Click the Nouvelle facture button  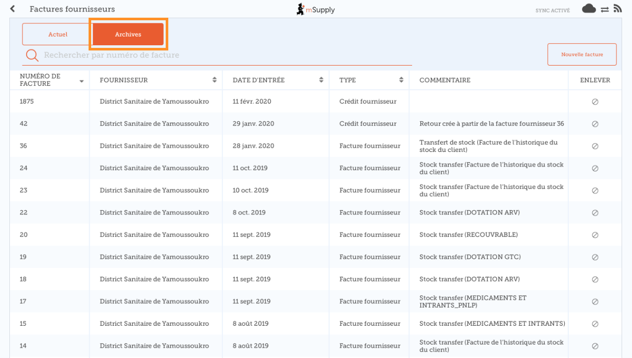pyautogui.click(x=581, y=55)
